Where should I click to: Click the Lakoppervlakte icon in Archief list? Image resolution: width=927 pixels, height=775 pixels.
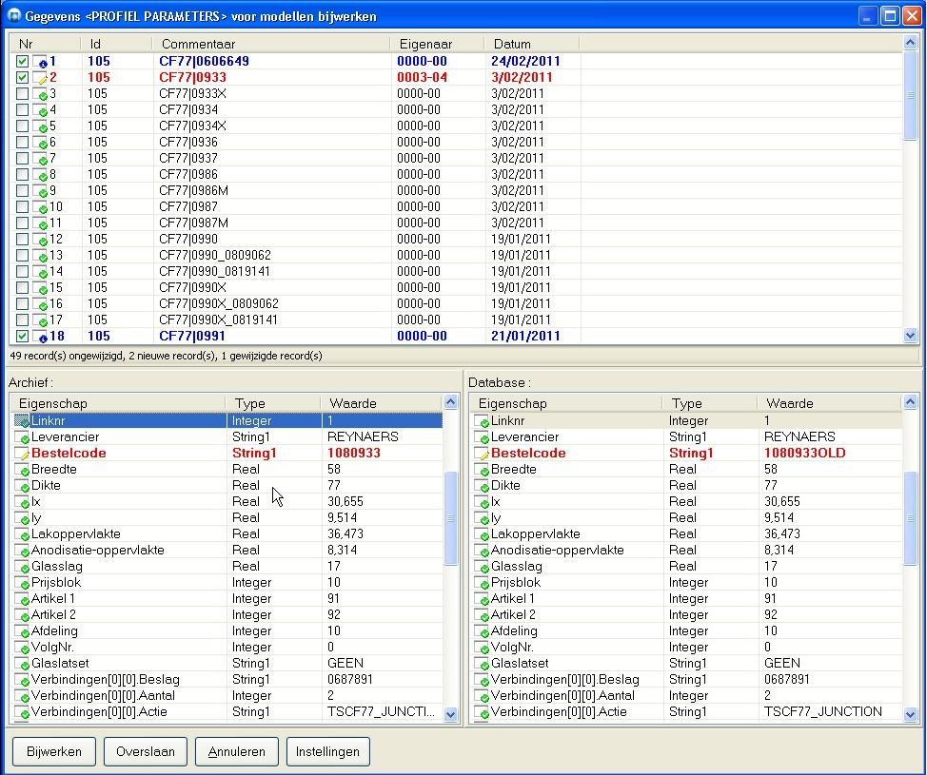pyautogui.click(x=22, y=534)
